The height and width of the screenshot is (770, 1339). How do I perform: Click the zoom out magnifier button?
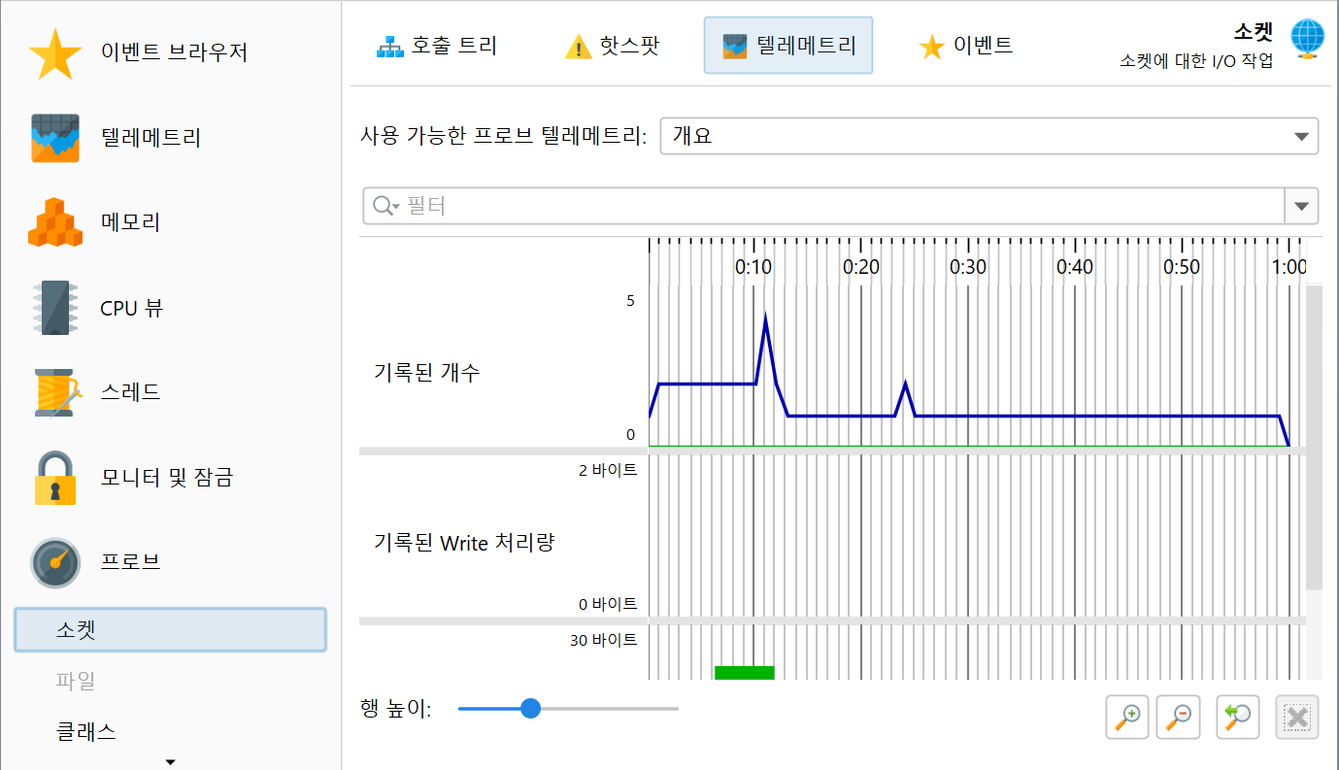1179,718
